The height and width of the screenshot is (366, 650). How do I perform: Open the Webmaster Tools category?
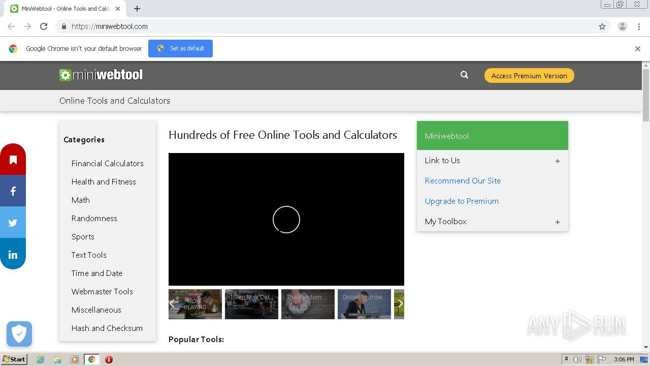pos(102,292)
